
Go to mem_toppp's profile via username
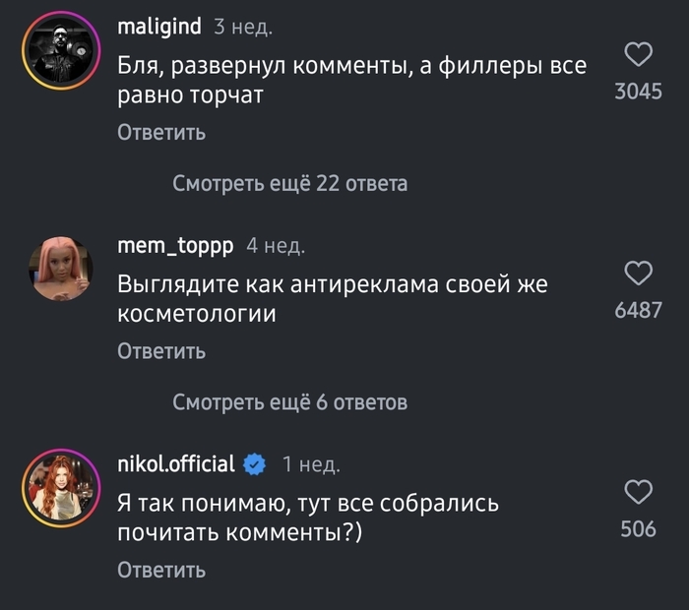(175, 245)
